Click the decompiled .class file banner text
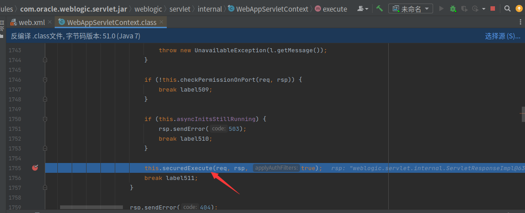 point(75,36)
